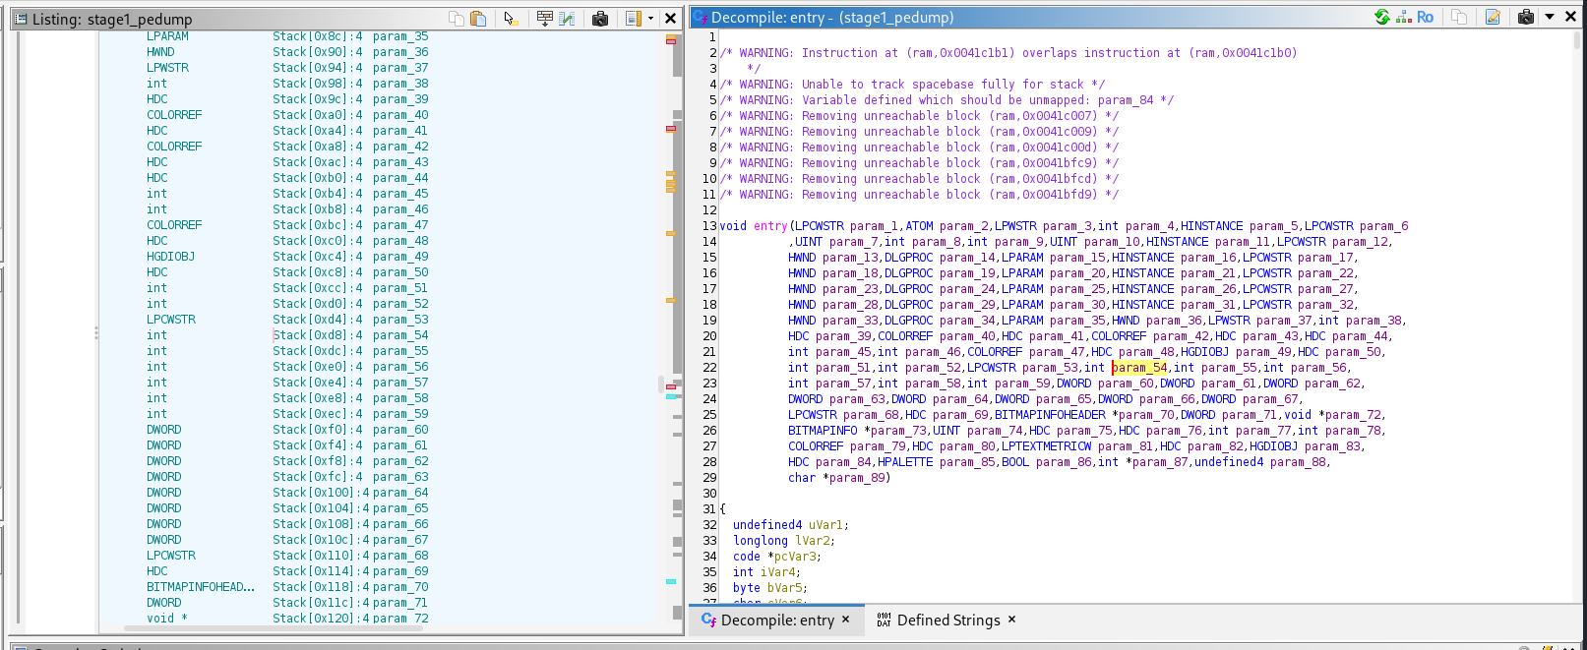Click the 'uVar1' variable declaration

[x=826, y=525]
